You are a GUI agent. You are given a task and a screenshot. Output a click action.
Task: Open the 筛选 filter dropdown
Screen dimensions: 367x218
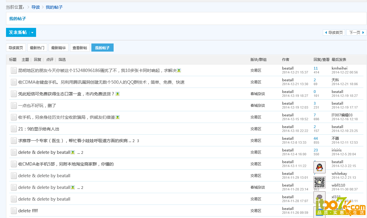point(62,60)
